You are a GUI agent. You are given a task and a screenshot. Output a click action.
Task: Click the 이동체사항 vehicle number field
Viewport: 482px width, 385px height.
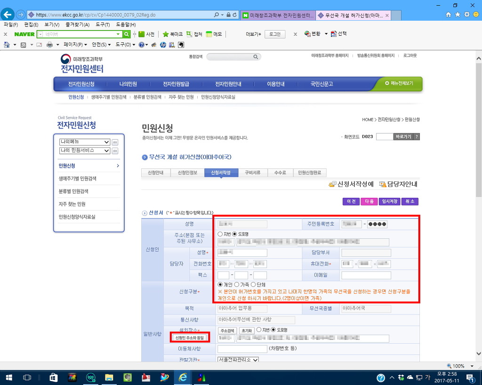[x=242, y=349]
